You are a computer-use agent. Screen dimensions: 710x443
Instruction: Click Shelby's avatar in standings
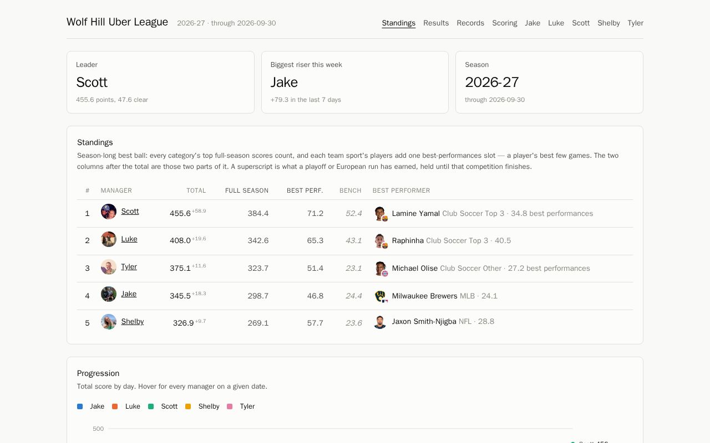click(109, 322)
